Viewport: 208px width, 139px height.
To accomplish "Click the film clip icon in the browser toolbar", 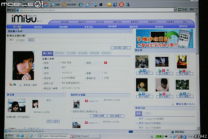I will click(x=115, y=5).
